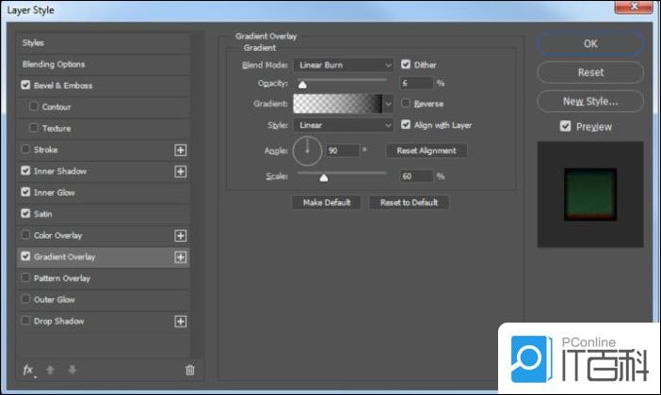Open Bevel & Emboss settings by its label

pyautogui.click(x=63, y=86)
